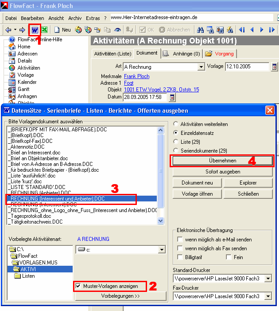Open Gantt in the sidebar

pyautogui.click(x=19, y=89)
